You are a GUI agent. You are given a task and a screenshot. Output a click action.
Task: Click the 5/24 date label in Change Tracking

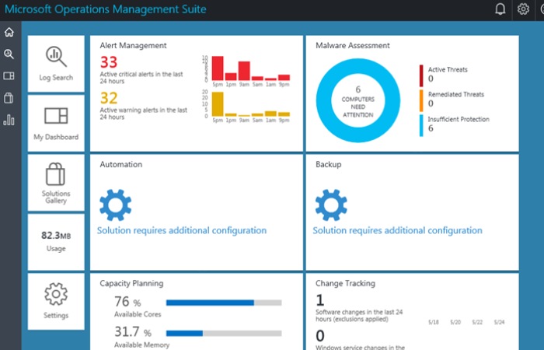pyautogui.click(x=499, y=322)
